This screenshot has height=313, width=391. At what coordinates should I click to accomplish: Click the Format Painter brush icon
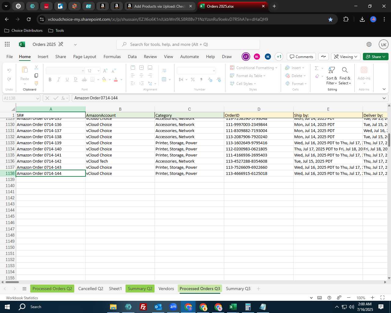pos(36,83)
